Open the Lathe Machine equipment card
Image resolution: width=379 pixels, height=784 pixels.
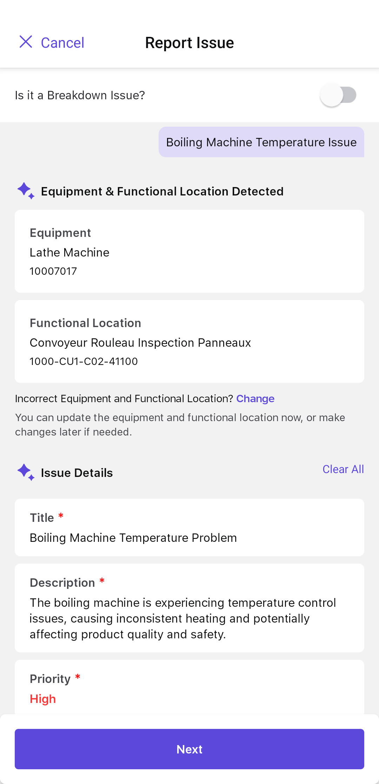[x=189, y=251]
